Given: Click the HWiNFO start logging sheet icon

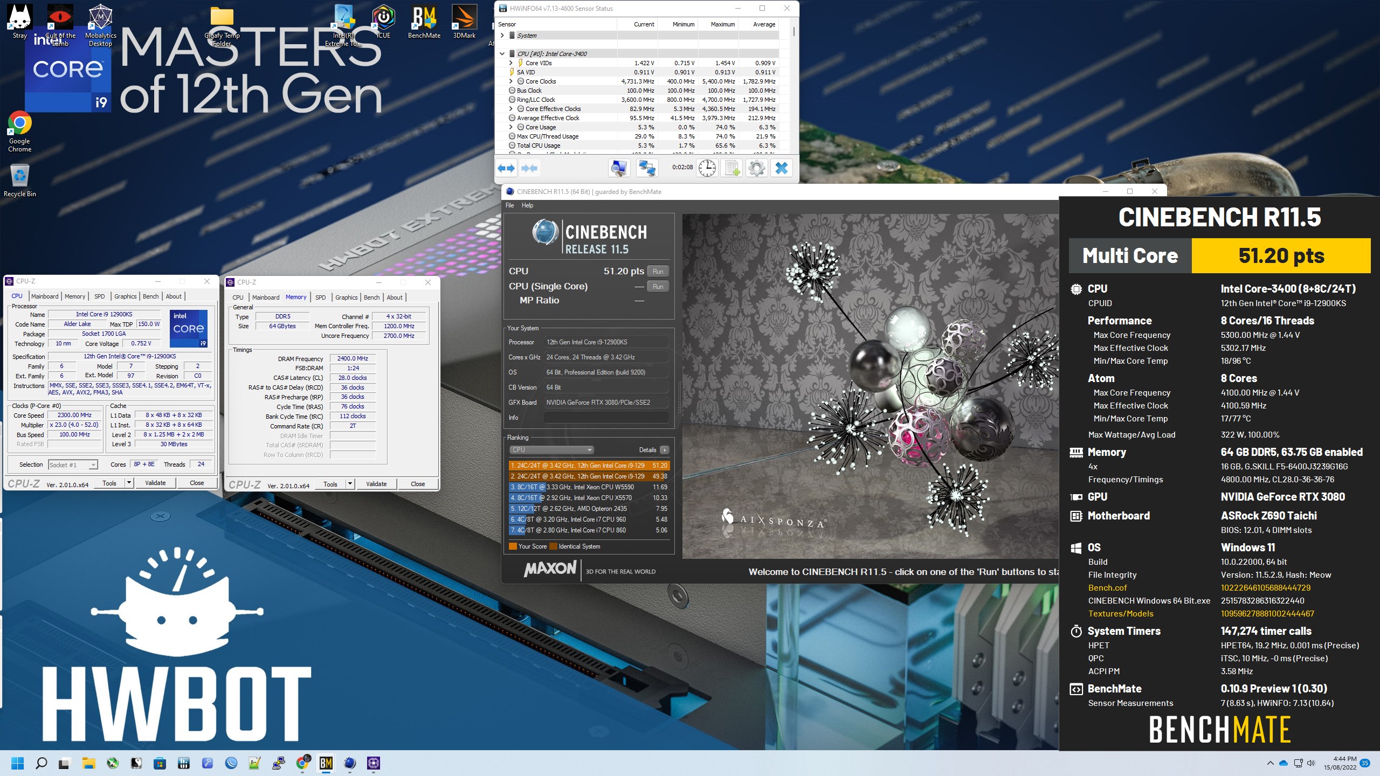Looking at the screenshot, I should click(732, 168).
